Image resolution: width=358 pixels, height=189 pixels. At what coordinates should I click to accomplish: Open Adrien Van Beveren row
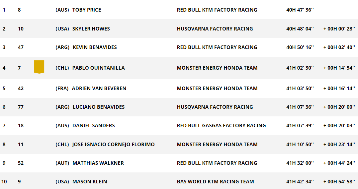pos(99,89)
